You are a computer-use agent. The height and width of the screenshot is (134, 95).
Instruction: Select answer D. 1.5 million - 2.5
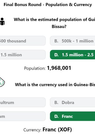73,55
